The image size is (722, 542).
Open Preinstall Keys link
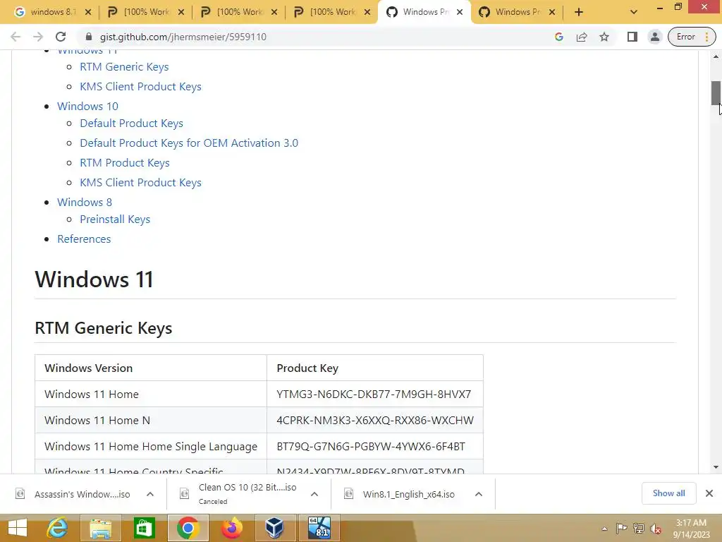click(x=115, y=219)
